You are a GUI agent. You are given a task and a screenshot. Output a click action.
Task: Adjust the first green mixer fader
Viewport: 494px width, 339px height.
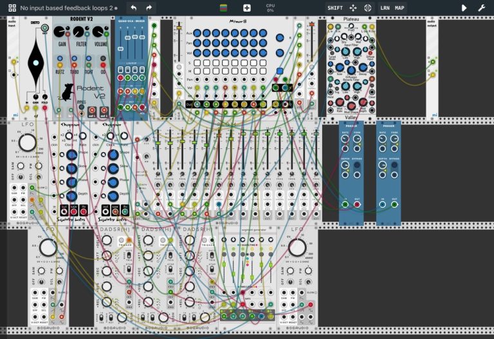(x=158, y=143)
